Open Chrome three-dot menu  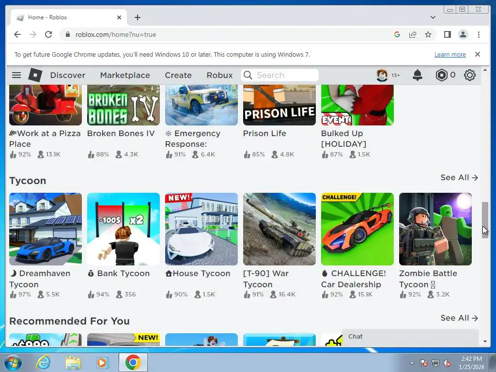(479, 34)
